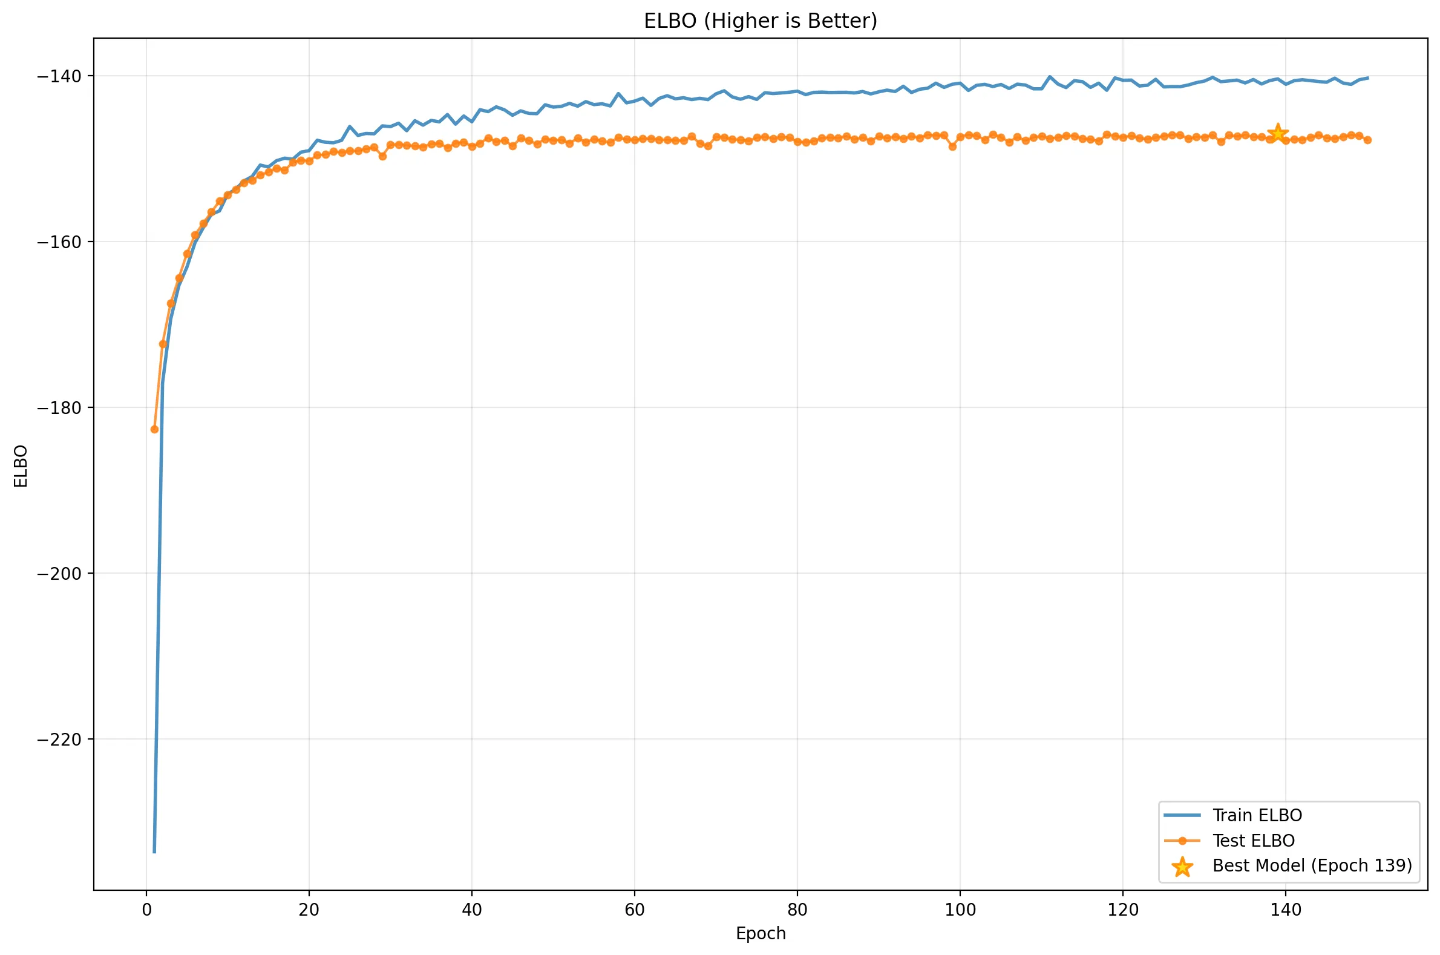
Task: Click the orange marker at epoch 30 dip
Action: click(x=383, y=157)
